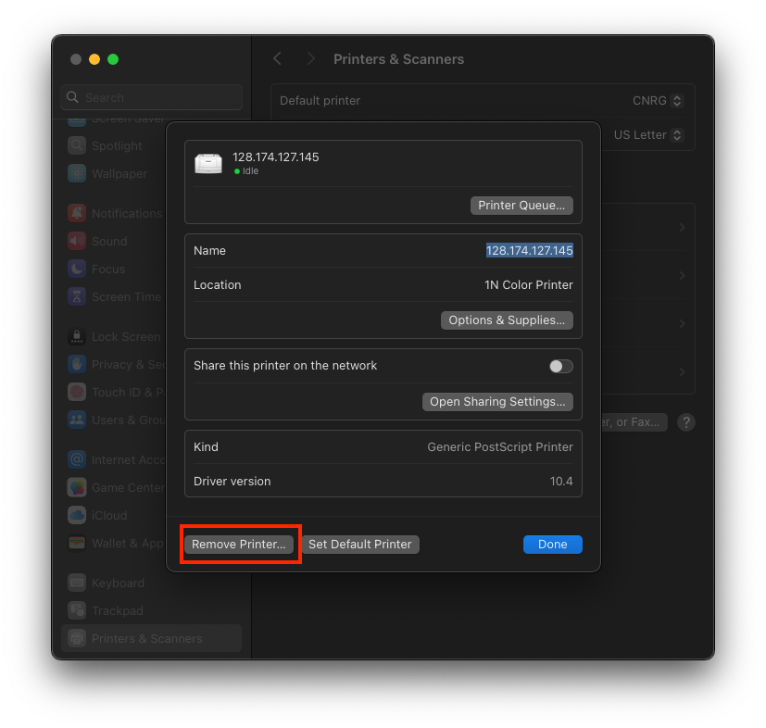Select the Notifications bell icon
Image resolution: width=766 pixels, height=728 pixels.
[78, 213]
